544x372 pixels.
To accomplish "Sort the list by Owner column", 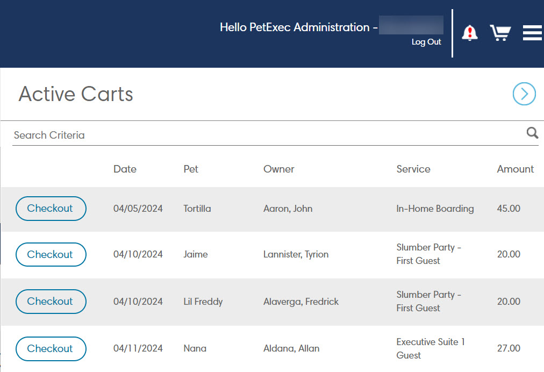I will [278, 169].
